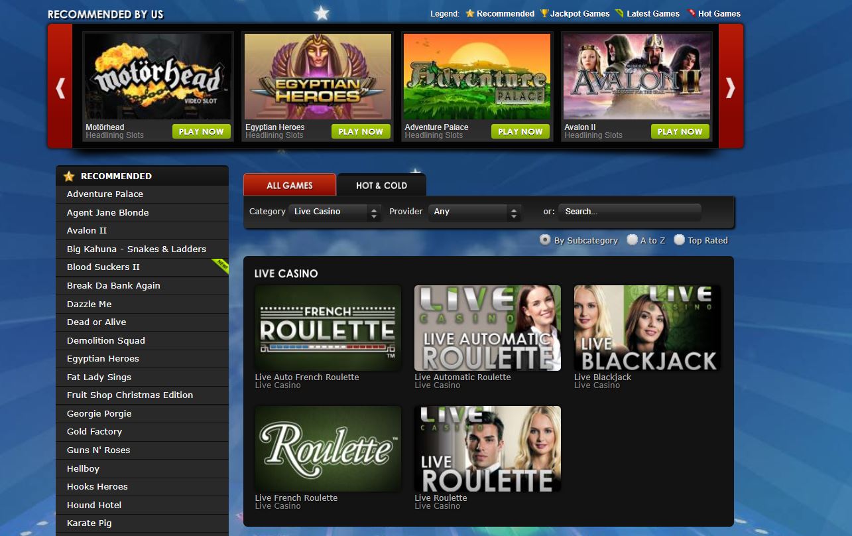Open the Category dropdown showing Live Casino
Screen dimensions: 852x536
335,212
